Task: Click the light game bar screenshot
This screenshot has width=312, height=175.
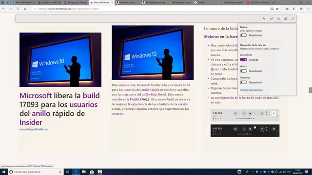Action: click(x=245, y=115)
